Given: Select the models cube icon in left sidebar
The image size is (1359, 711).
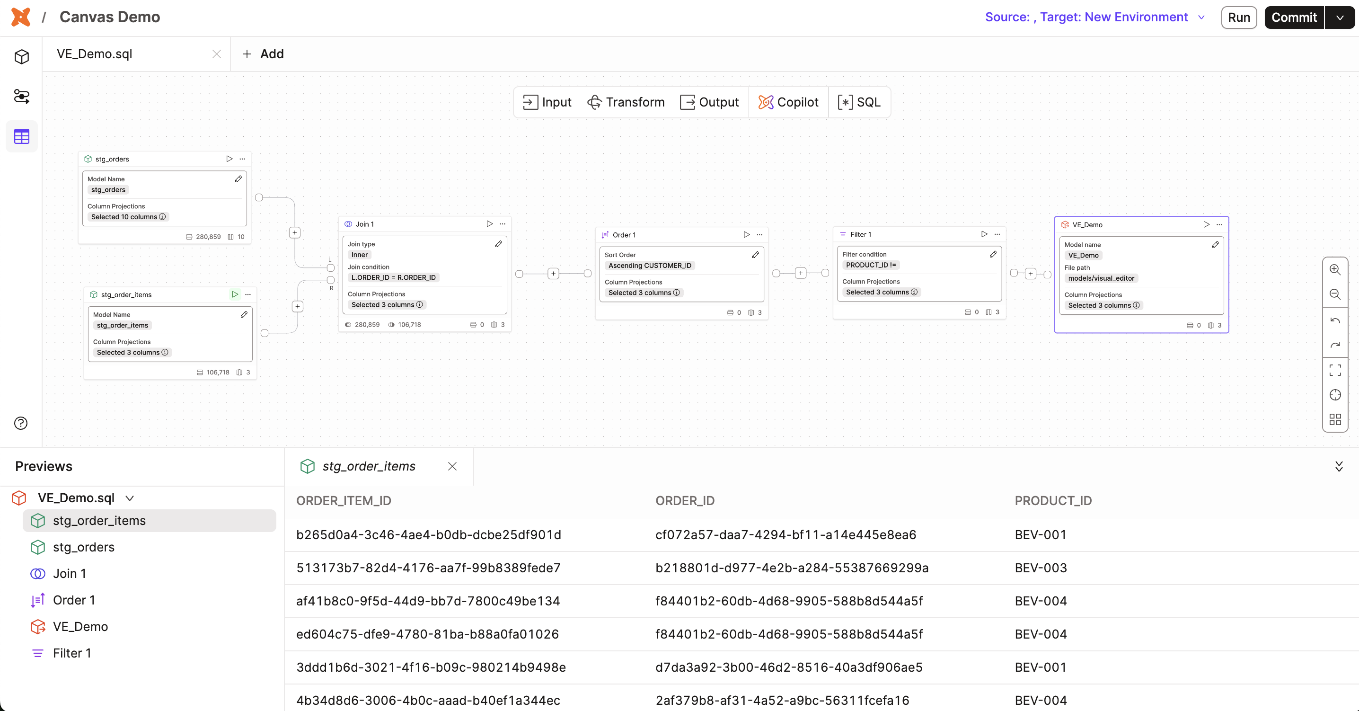Looking at the screenshot, I should point(22,56).
